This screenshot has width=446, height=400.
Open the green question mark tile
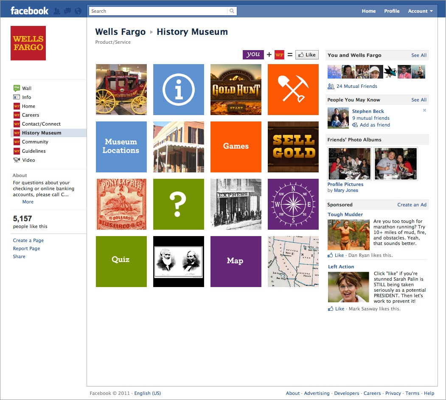click(179, 204)
